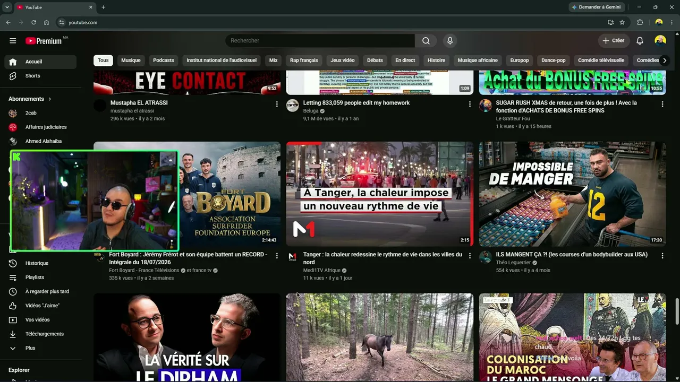Open the Medi1TV Afrique channel avatar
The width and height of the screenshot is (680, 382).
[x=293, y=257]
